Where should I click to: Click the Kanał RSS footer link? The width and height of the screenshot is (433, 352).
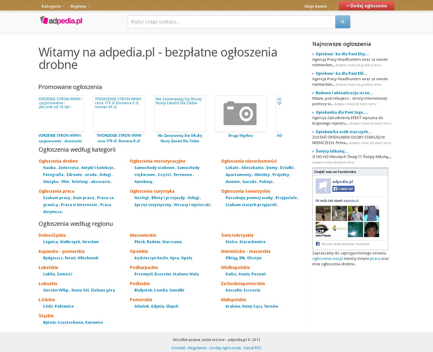(252, 348)
